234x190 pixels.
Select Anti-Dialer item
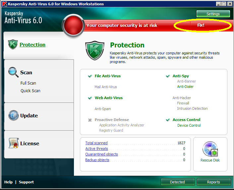(185, 87)
